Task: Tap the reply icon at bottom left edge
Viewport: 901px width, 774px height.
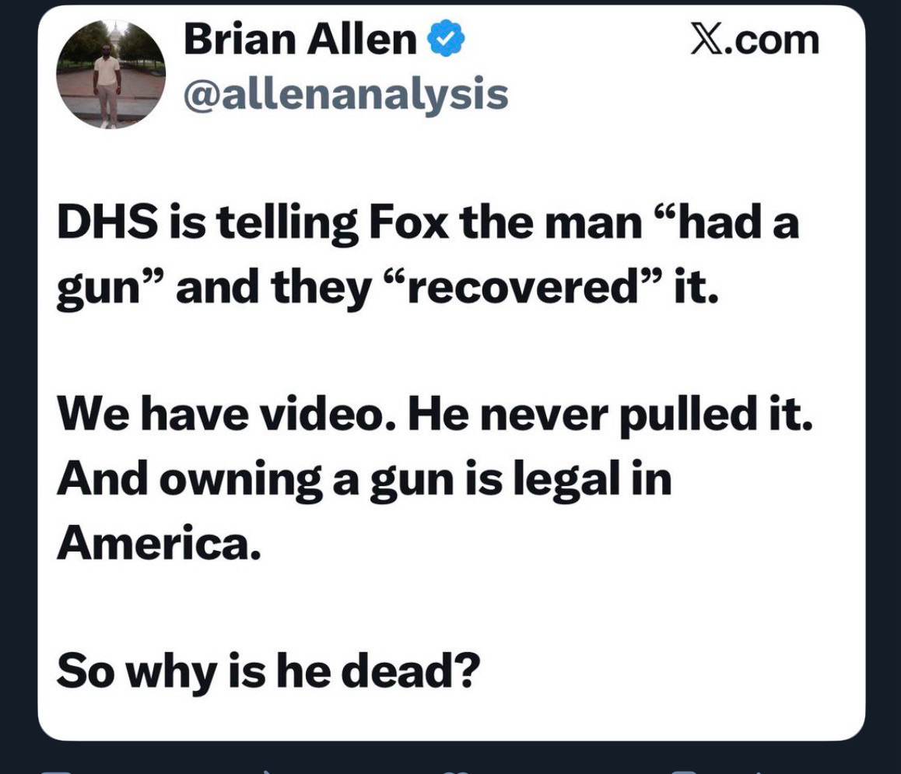Action: pos(56,771)
